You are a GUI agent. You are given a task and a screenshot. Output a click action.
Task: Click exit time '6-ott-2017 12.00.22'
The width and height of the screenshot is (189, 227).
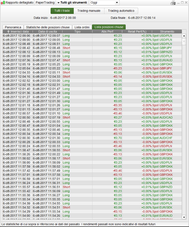(47, 154)
